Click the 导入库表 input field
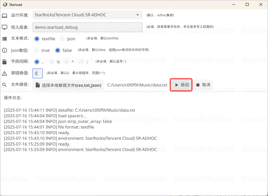The height and width of the screenshot is (196, 268). 88,27
